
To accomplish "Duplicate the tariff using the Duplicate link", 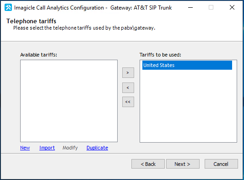I will click(x=97, y=148).
